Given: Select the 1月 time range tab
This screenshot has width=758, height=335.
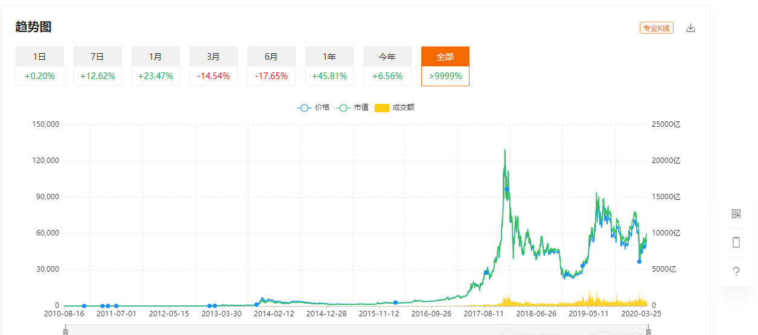Looking at the screenshot, I should (x=156, y=56).
